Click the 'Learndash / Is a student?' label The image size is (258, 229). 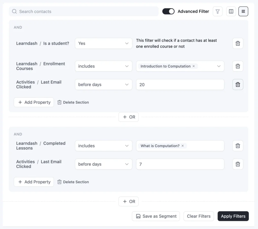tap(43, 43)
